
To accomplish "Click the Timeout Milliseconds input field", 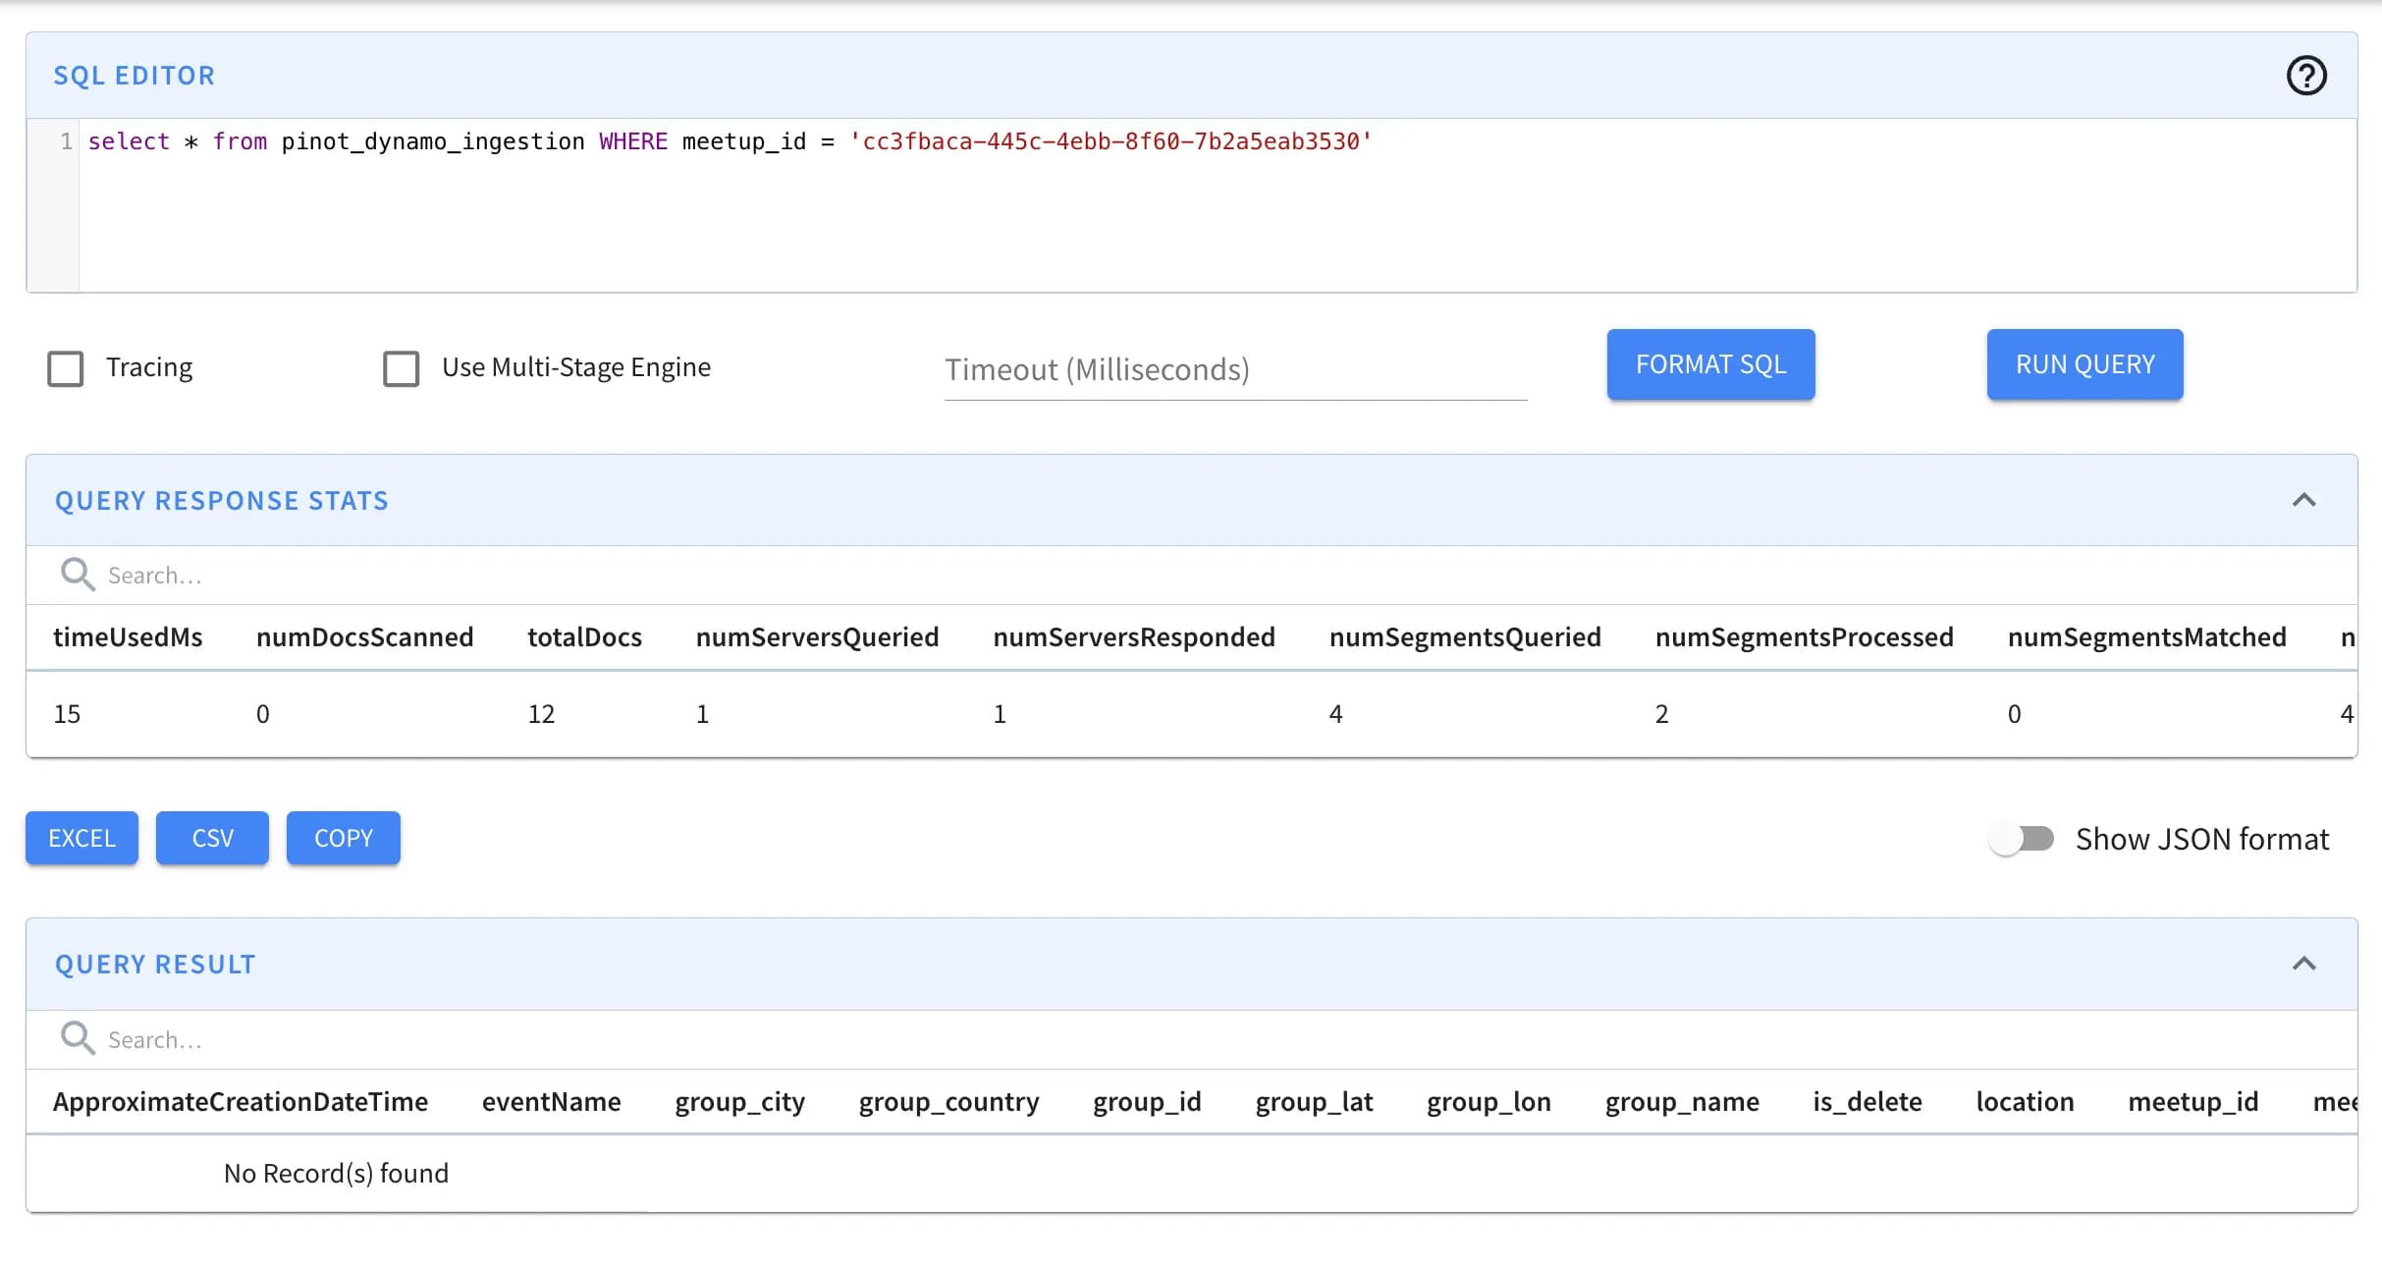I will tap(1235, 369).
